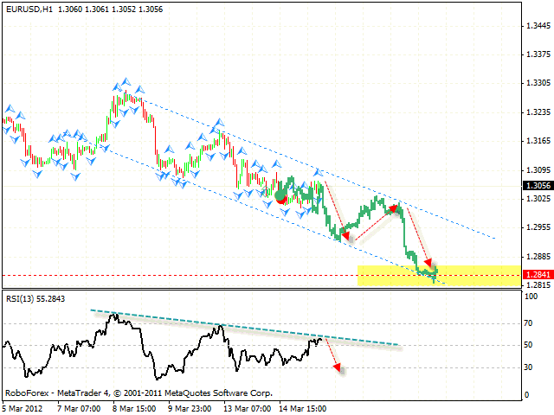
Task: Select the fractal arrow above the highest peak
Action: [x=126, y=81]
